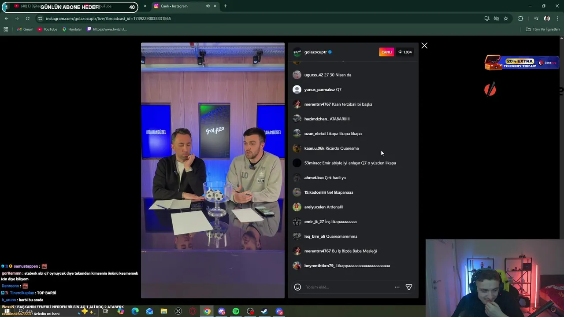Open kaan.u.06k commenter profile
This screenshot has height=317, width=564.
click(x=314, y=148)
